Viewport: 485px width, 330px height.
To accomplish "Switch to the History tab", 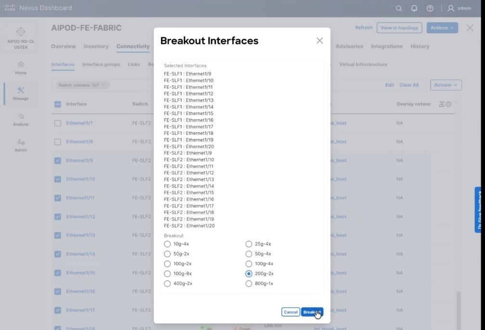I will coord(420,46).
